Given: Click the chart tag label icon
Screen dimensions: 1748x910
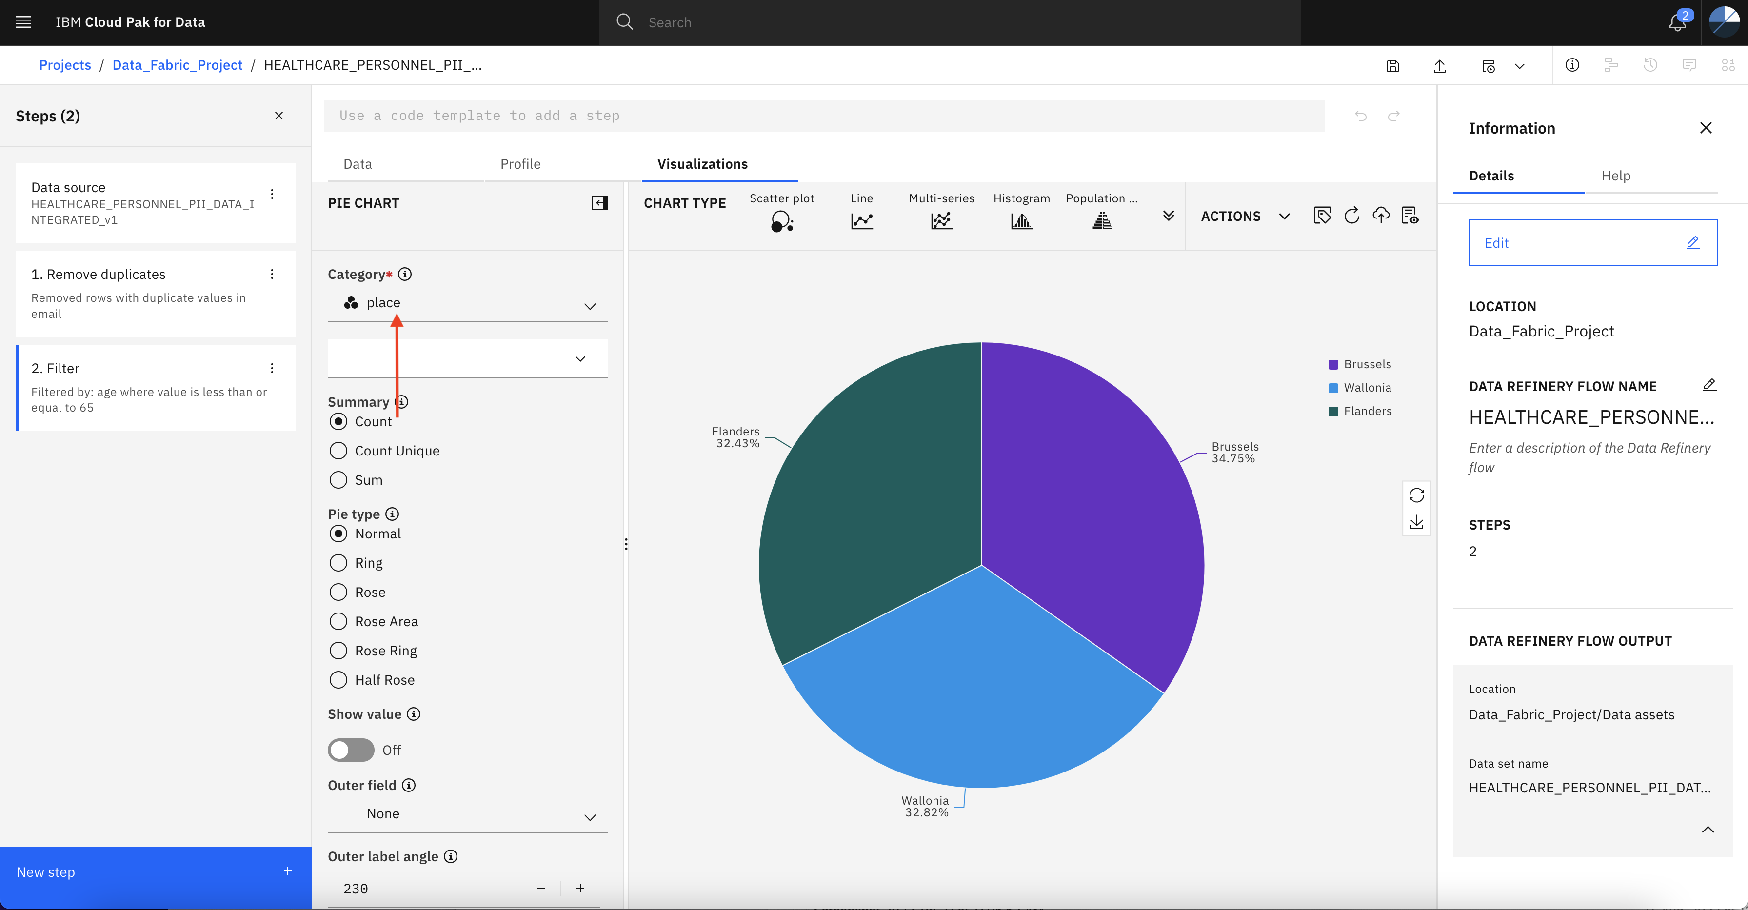Looking at the screenshot, I should click(1323, 216).
